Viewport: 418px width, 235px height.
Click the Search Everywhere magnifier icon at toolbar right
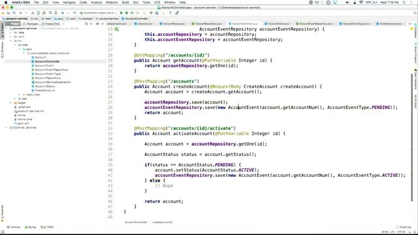(x=415, y=13)
